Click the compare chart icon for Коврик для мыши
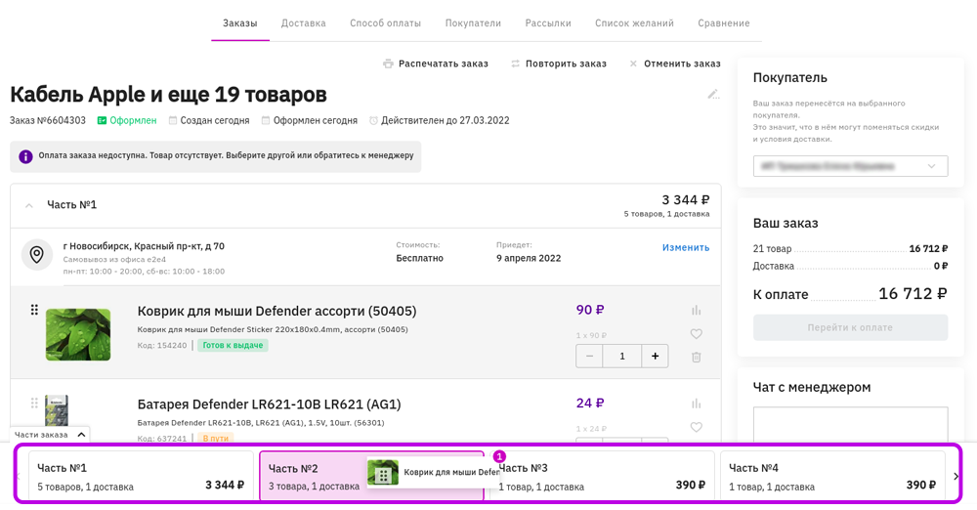This screenshot has width=977, height=510. pyautogui.click(x=696, y=310)
